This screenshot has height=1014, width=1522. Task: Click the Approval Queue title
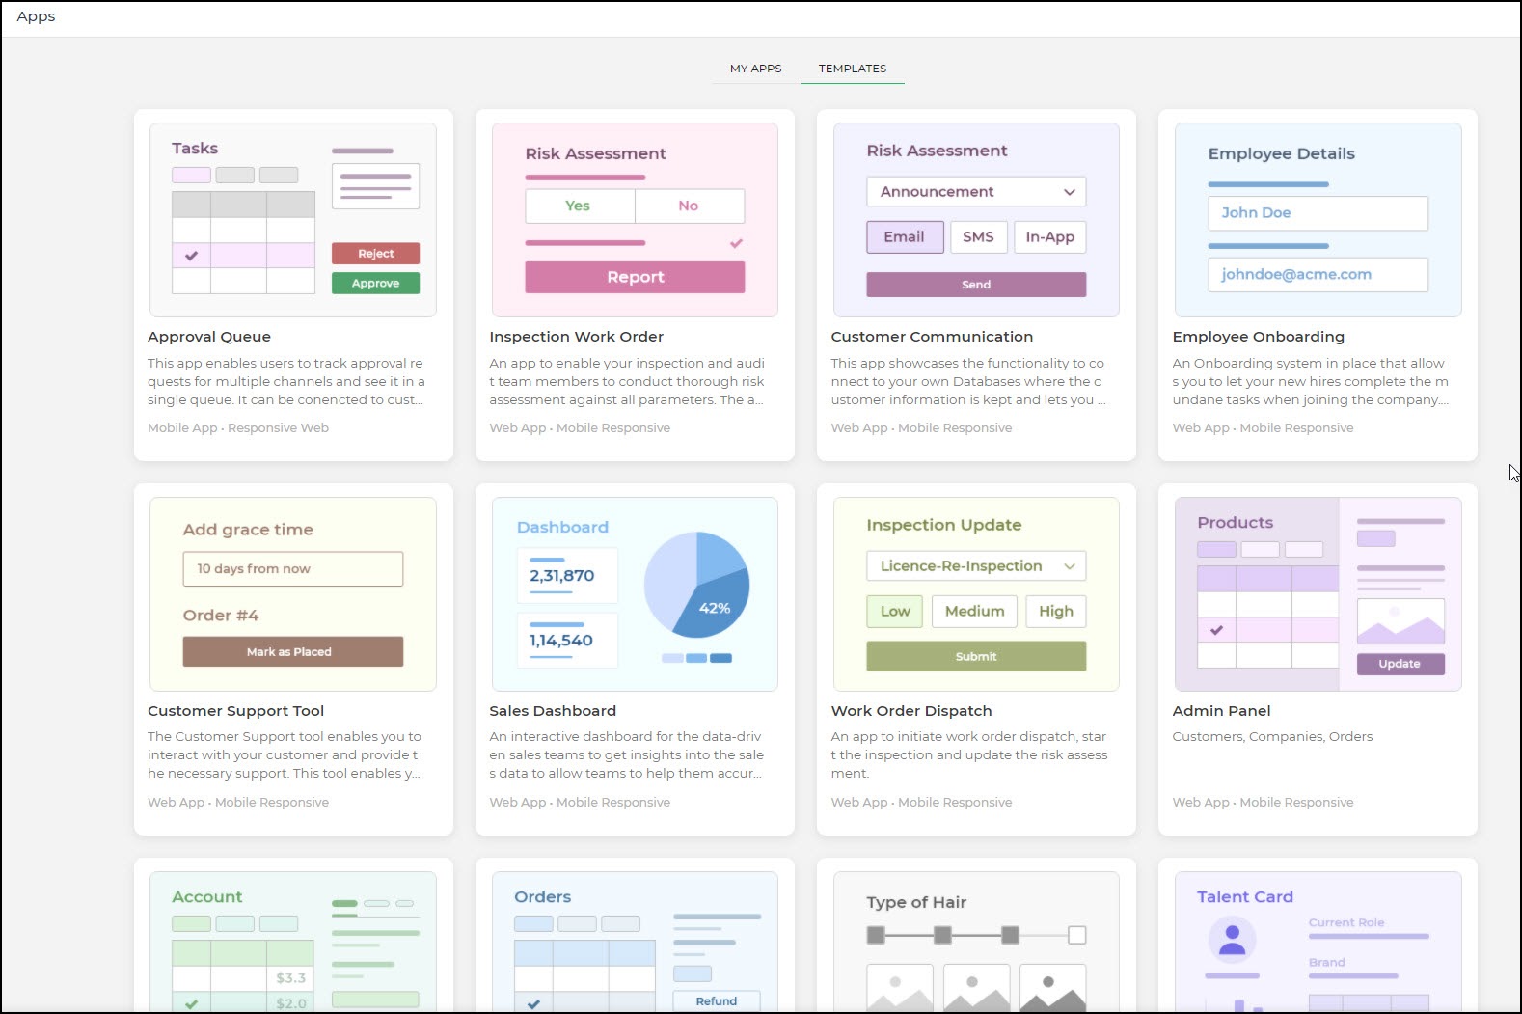coord(209,337)
